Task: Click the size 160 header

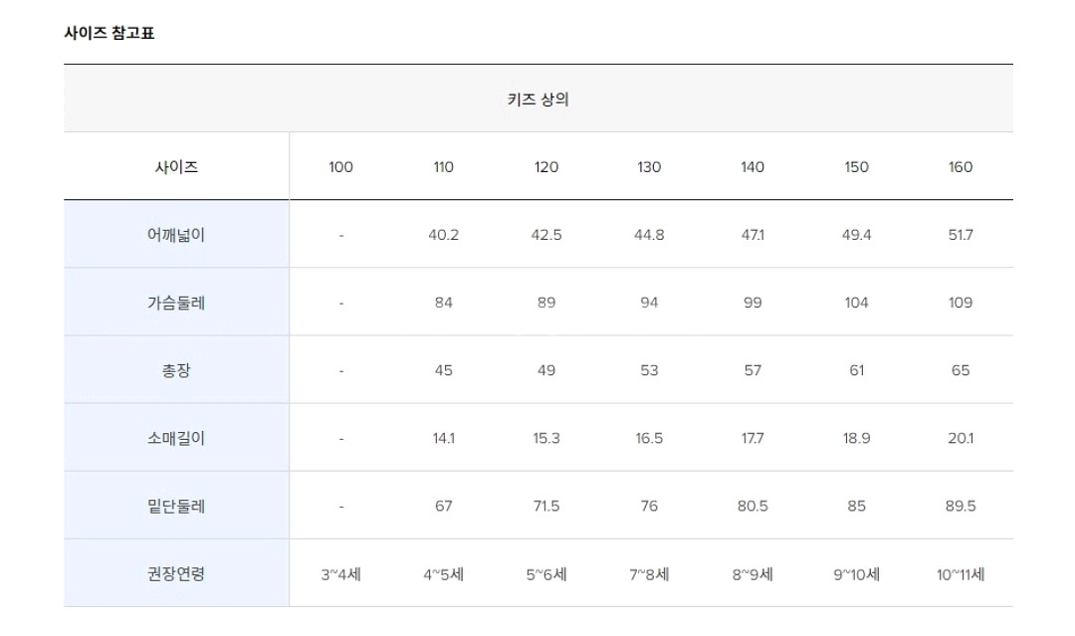Action: coord(960,167)
